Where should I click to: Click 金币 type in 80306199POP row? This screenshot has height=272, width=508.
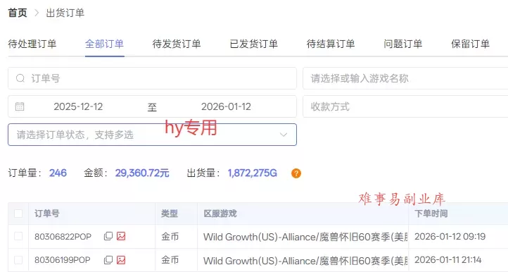(170, 259)
